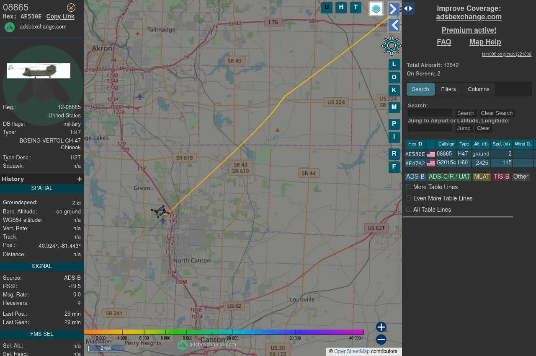Screen dimensions: 536x356
Task: Click the Jump button
Action: pos(464,128)
